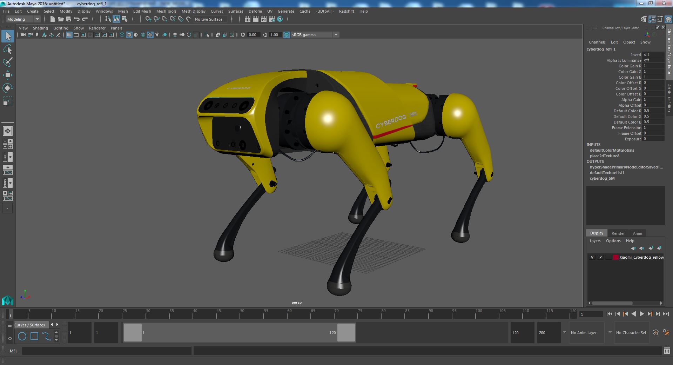Toggle layer visibility V box
Viewport: 673px width, 365px height.
tap(592, 257)
